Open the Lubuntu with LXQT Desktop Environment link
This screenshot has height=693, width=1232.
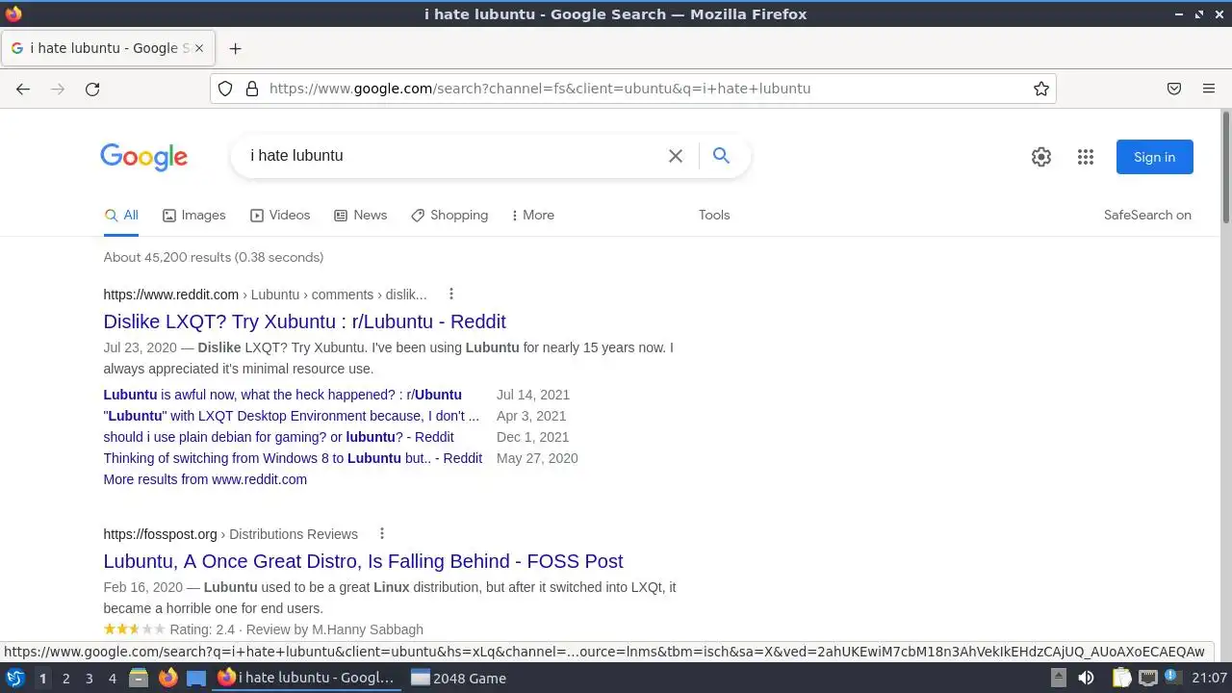tap(291, 416)
